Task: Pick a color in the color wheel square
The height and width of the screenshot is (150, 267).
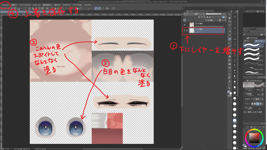Action: 254,138
